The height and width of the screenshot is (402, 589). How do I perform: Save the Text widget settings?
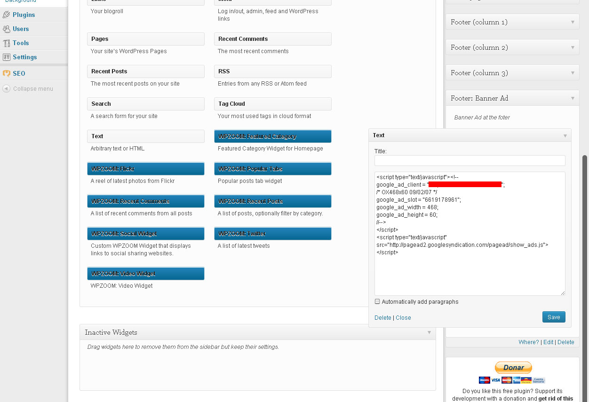554,317
